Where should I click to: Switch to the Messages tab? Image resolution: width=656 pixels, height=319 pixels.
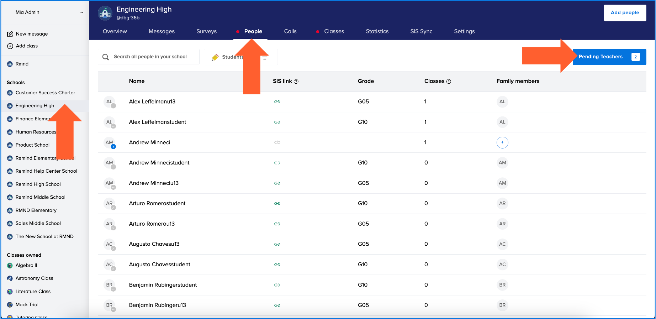tap(162, 31)
